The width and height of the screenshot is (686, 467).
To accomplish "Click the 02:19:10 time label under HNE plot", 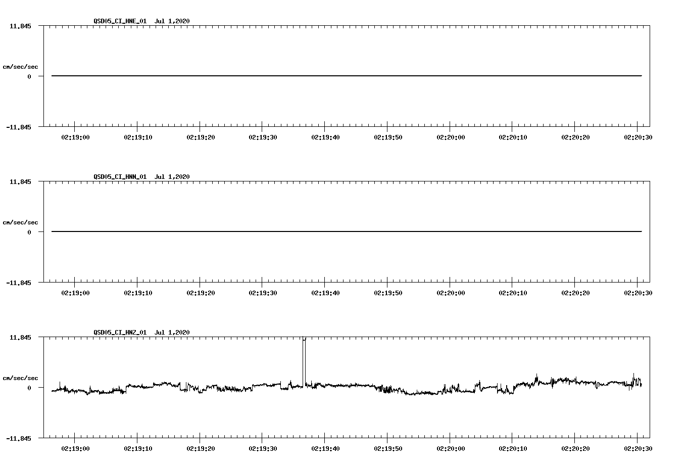I will (x=138, y=137).
